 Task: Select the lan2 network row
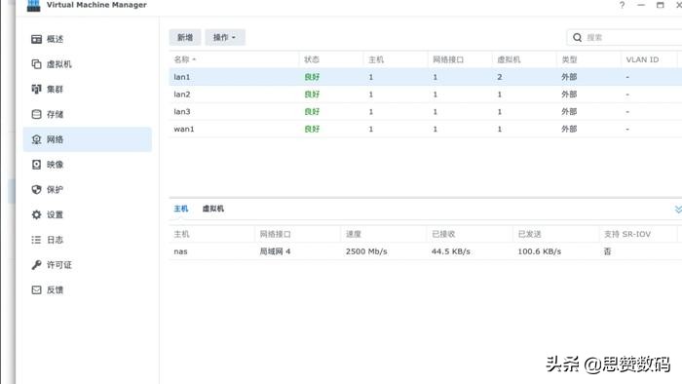(x=426, y=95)
